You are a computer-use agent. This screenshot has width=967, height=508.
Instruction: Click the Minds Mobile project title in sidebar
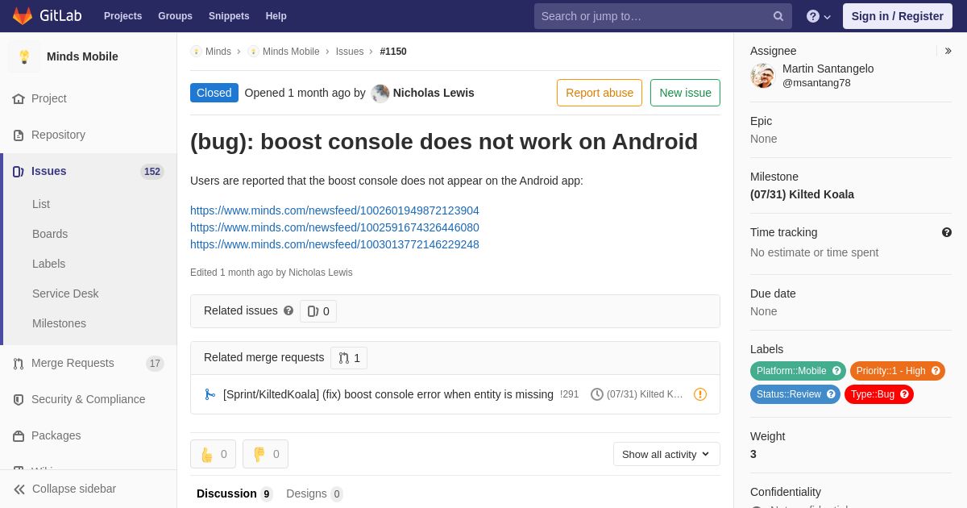click(x=82, y=56)
